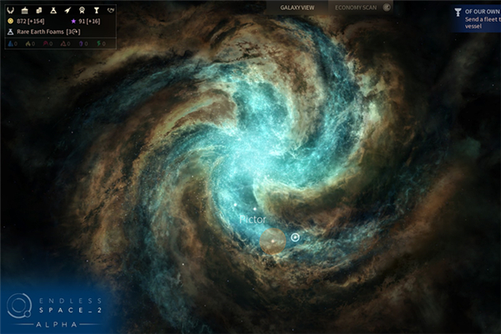Select the highlighted orange Pictor star system
The height and width of the screenshot is (334, 501).
tap(272, 241)
